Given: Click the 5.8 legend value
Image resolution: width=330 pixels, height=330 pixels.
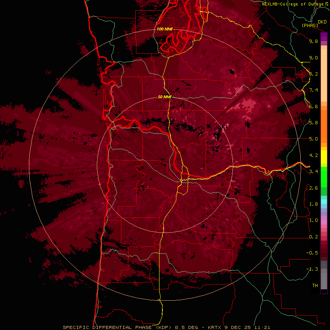Looking at the screenshot, I should pyautogui.click(x=313, y=123).
